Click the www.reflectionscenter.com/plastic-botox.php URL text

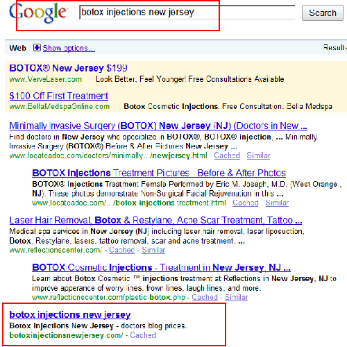coord(109,297)
